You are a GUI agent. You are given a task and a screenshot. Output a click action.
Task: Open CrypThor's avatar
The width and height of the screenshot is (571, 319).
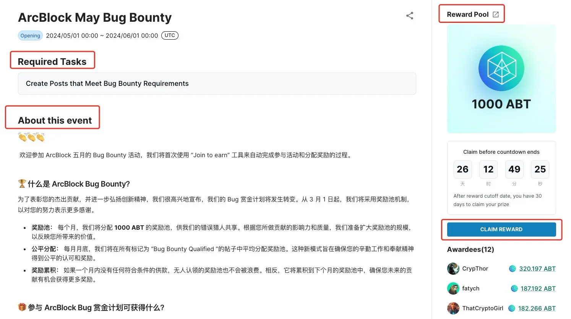coord(453,269)
